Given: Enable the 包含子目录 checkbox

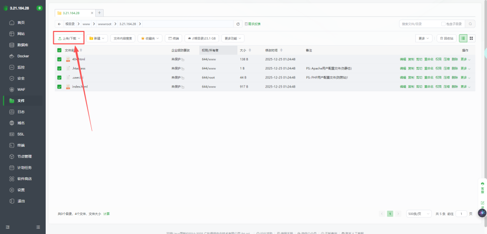Looking at the screenshot, I should pyautogui.click(x=443, y=24).
